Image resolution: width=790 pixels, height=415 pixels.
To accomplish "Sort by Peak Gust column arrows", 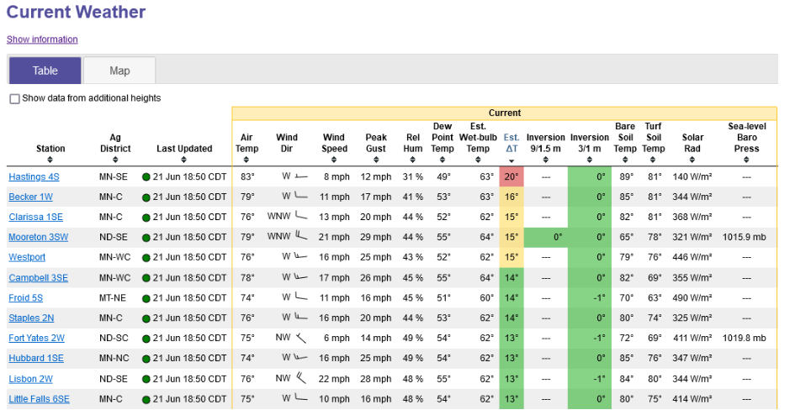I will click(x=376, y=160).
